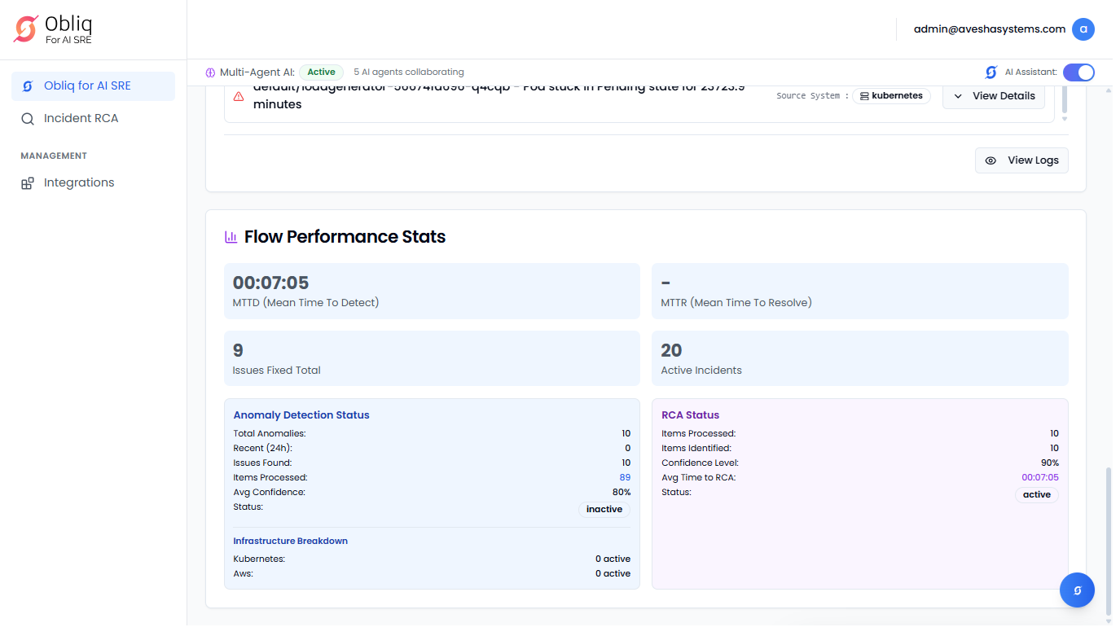Click the View Logs button

1021,160
